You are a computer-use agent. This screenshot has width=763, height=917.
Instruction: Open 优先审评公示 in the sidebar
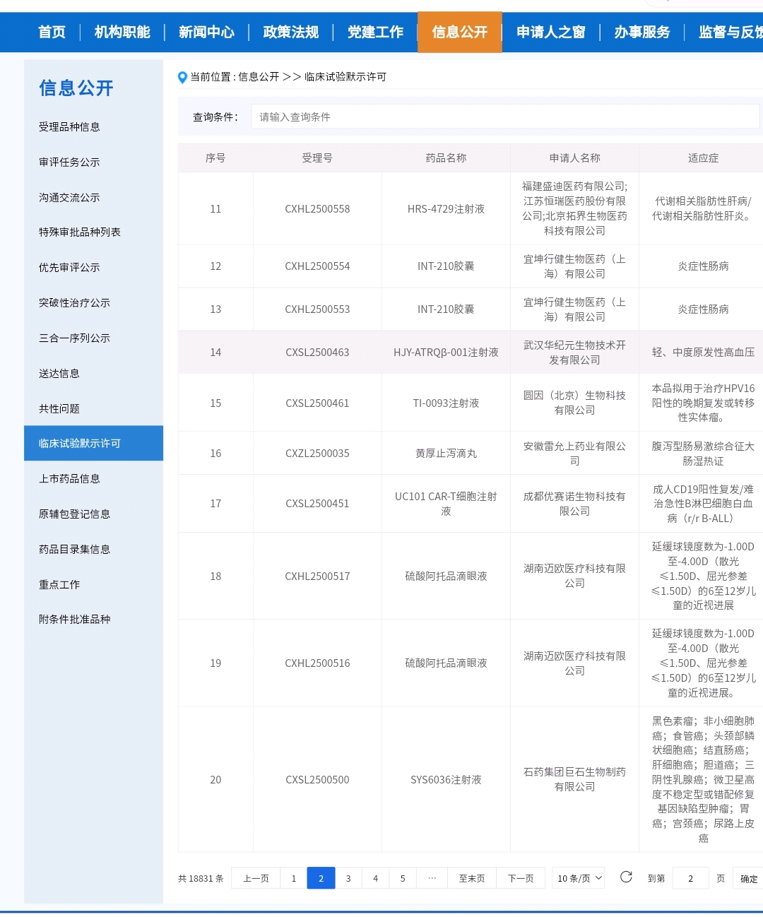[69, 268]
